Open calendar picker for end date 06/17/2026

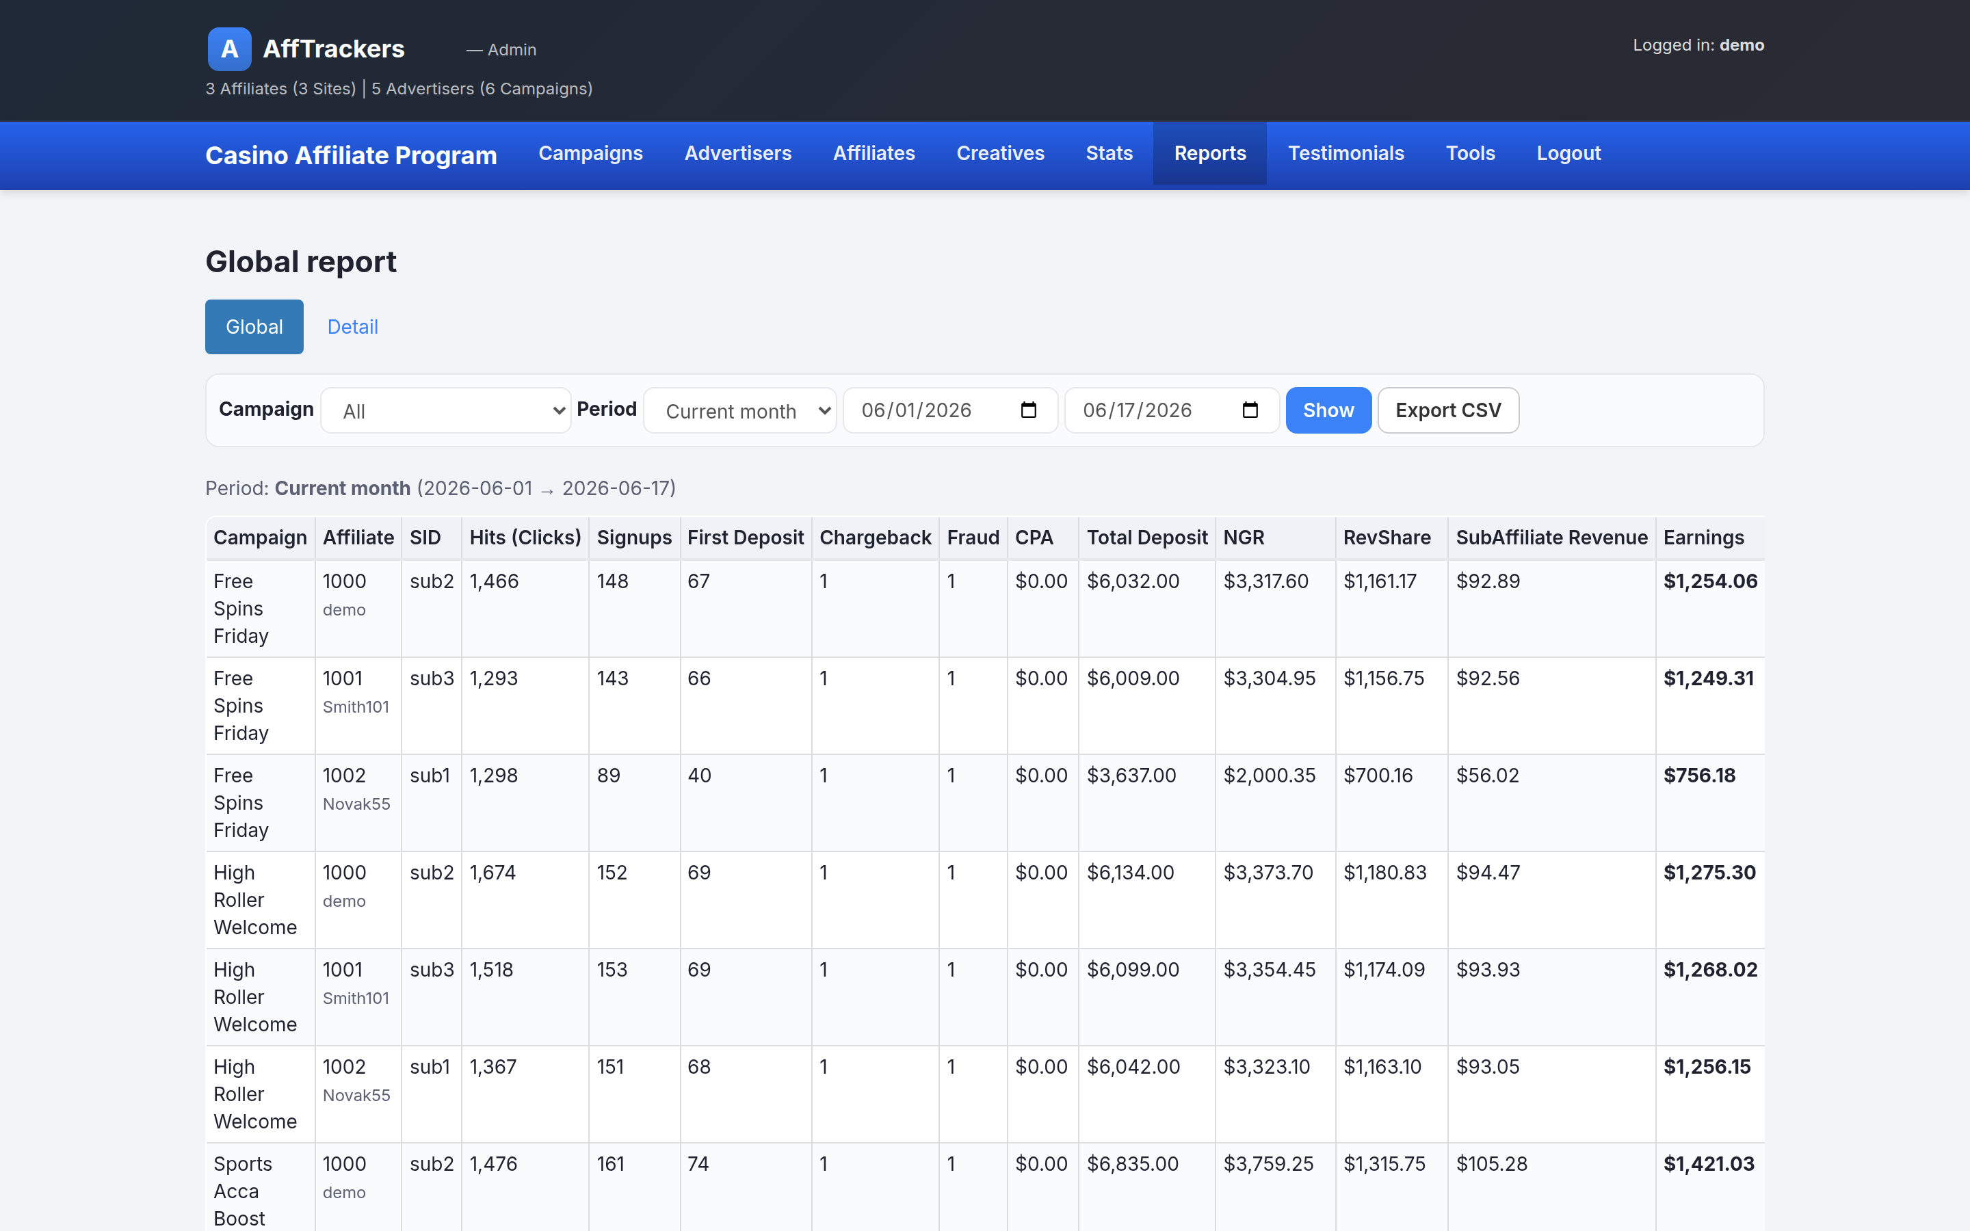[1250, 410]
